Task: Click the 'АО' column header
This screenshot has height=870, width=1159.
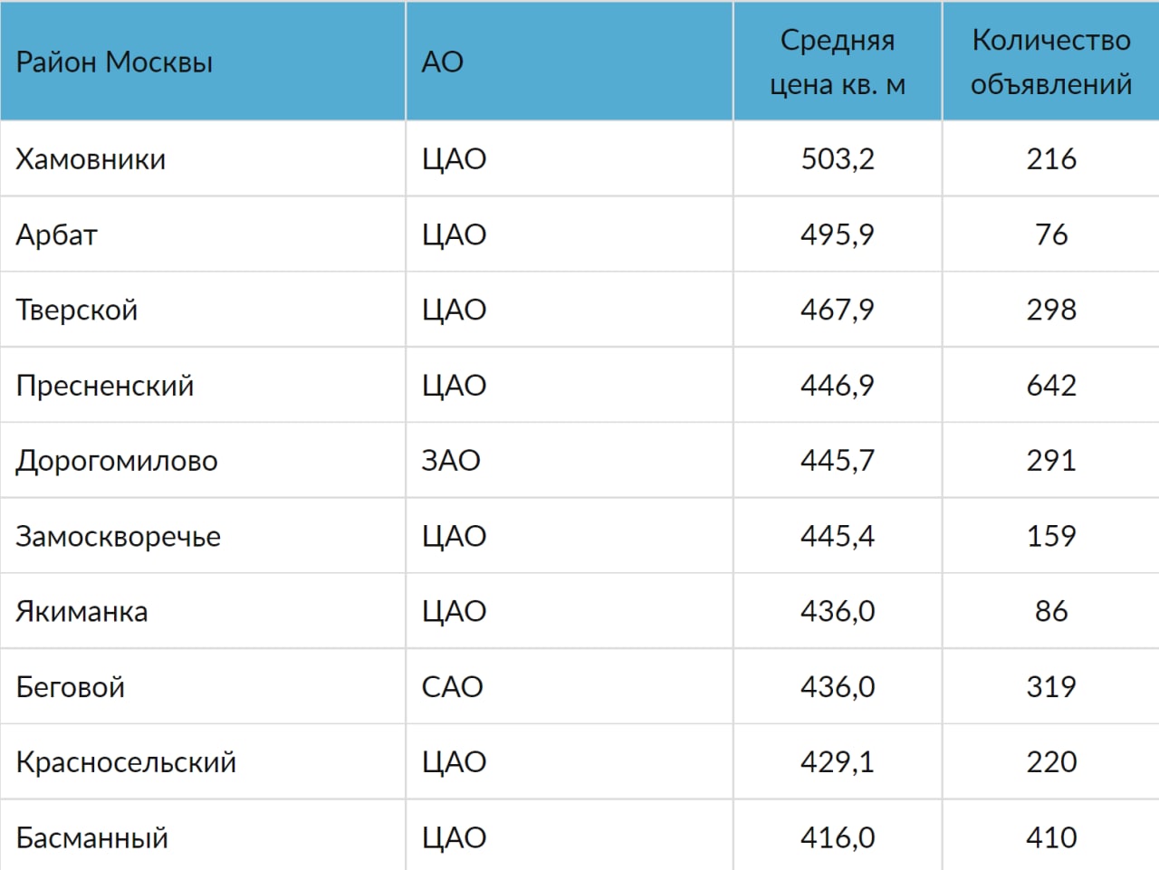Action: tap(443, 62)
